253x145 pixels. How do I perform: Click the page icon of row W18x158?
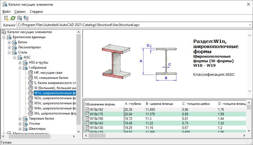pyautogui.click(x=87, y=119)
